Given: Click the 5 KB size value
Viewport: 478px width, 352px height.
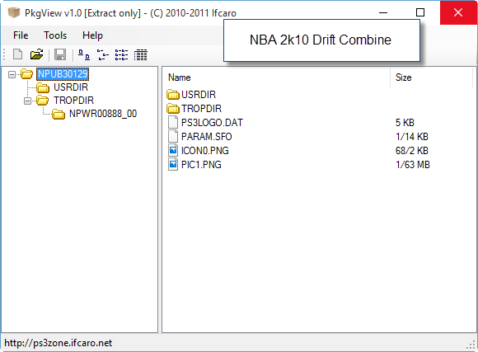Looking at the screenshot, I should pyautogui.click(x=405, y=123).
